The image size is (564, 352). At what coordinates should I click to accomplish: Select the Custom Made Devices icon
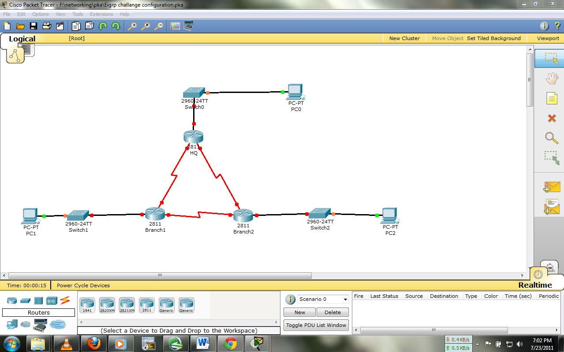pyautogui.click(x=41, y=326)
